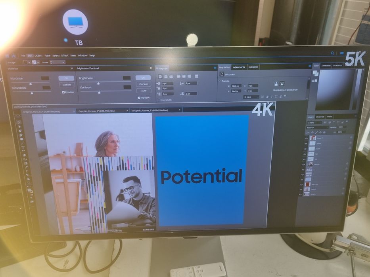Click the canvas width field in Properties

coord(236,86)
